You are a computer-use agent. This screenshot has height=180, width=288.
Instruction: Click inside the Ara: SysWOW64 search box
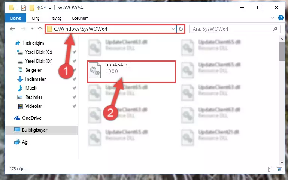tap(232, 29)
